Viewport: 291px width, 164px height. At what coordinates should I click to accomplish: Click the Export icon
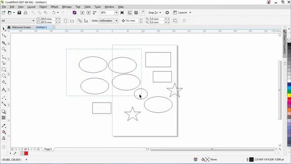pyautogui.click(x=89, y=13)
